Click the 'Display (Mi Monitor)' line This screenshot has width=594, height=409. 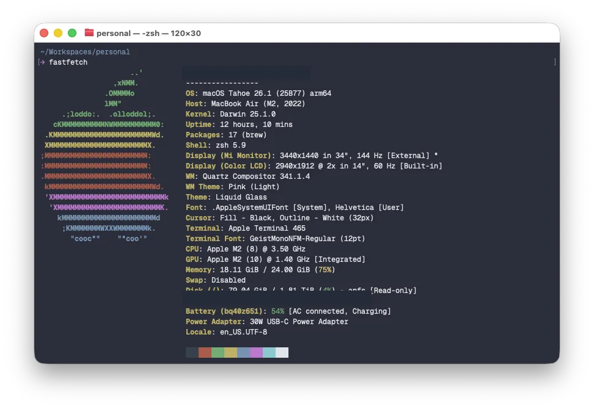click(312, 156)
